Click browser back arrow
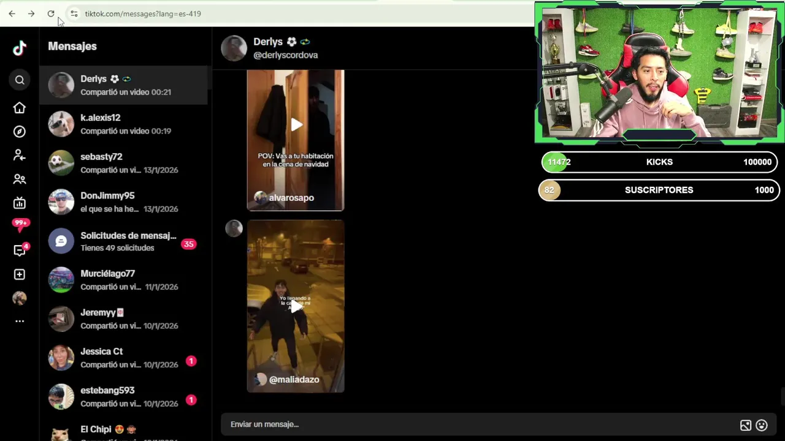The image size is (785, 441). [x=12, y=13]
